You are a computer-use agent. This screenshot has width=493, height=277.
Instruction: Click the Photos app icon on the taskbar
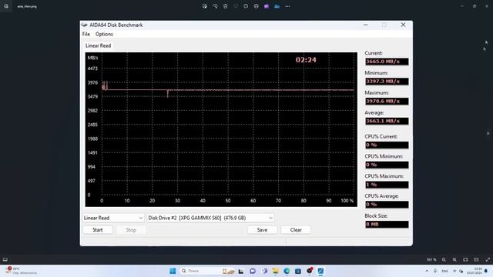click(320, 271)
